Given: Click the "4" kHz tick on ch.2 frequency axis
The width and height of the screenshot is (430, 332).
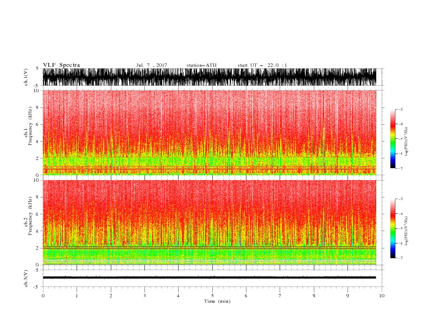Looking at the screenshot, I should pos(37,231).
